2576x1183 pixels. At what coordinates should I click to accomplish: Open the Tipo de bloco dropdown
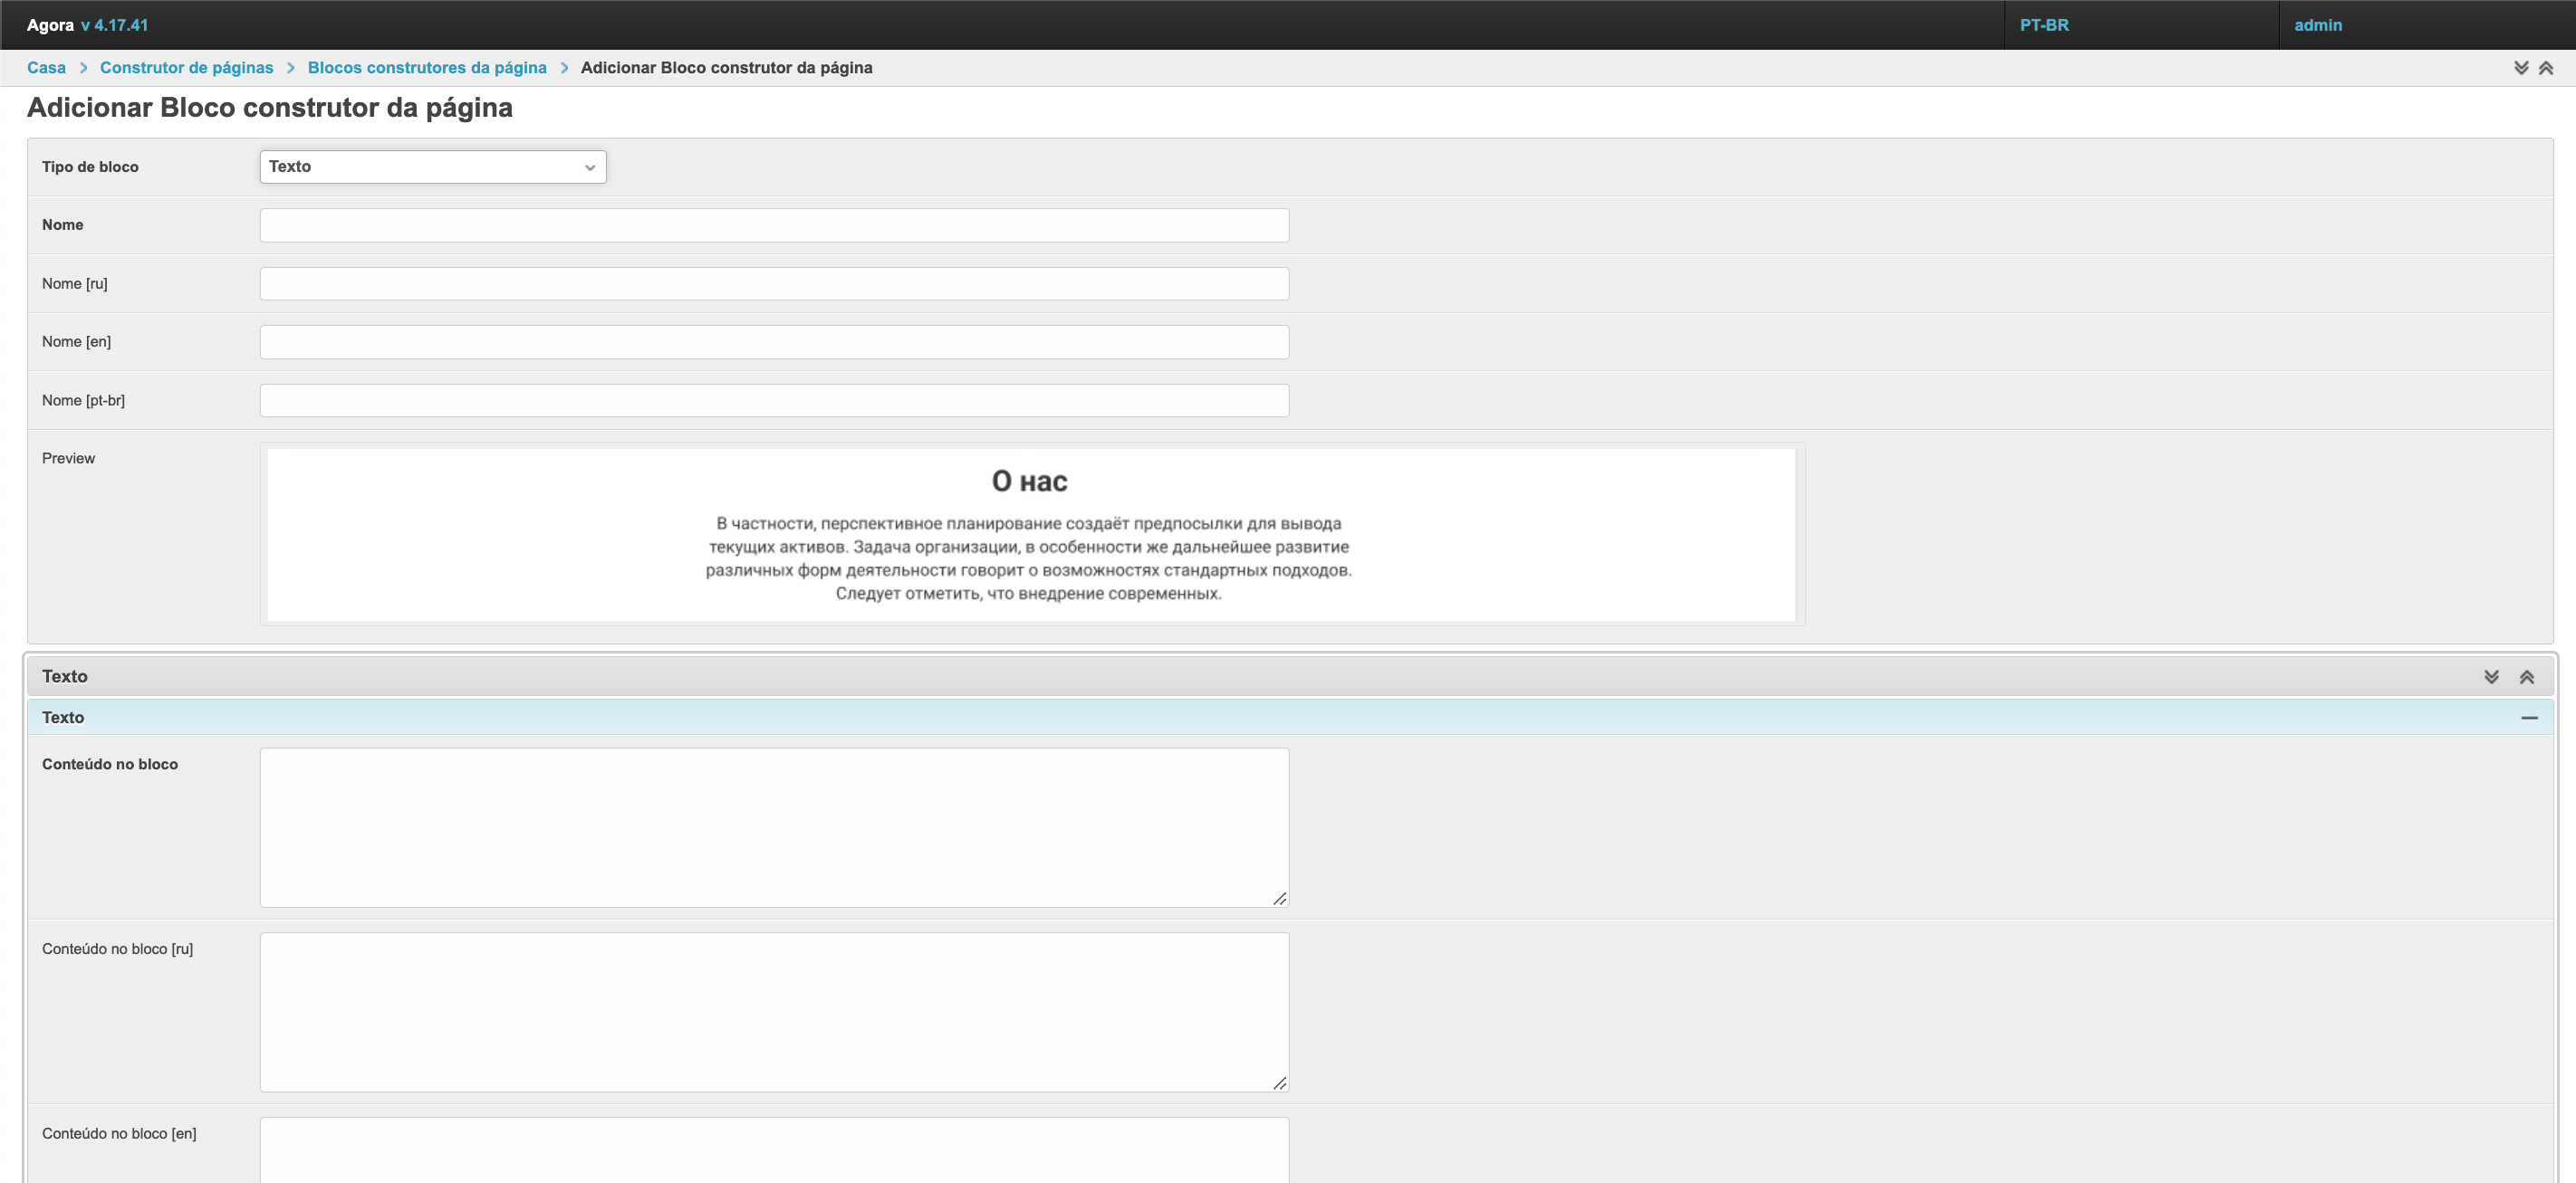point(432,167)
